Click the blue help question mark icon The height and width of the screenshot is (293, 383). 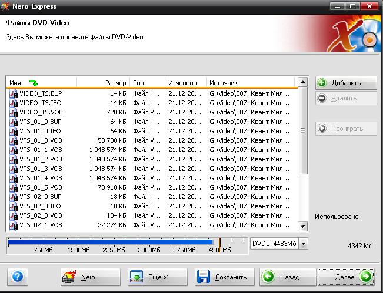[17, 277]
